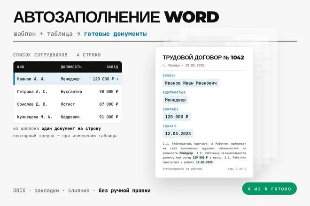The image size is (310, 206).
Task: Click the АВТОЗАПОЛНЕНИЕ WORD headline
Action: coord(116,17)
